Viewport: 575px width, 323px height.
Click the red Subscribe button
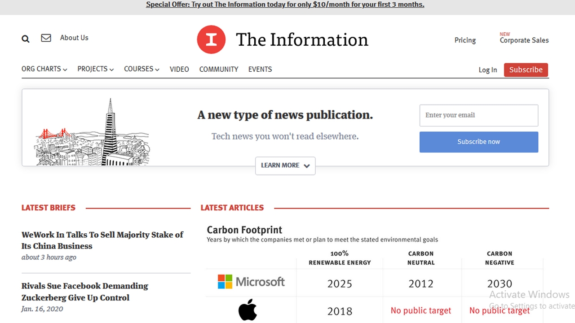(x=526, y=70)
